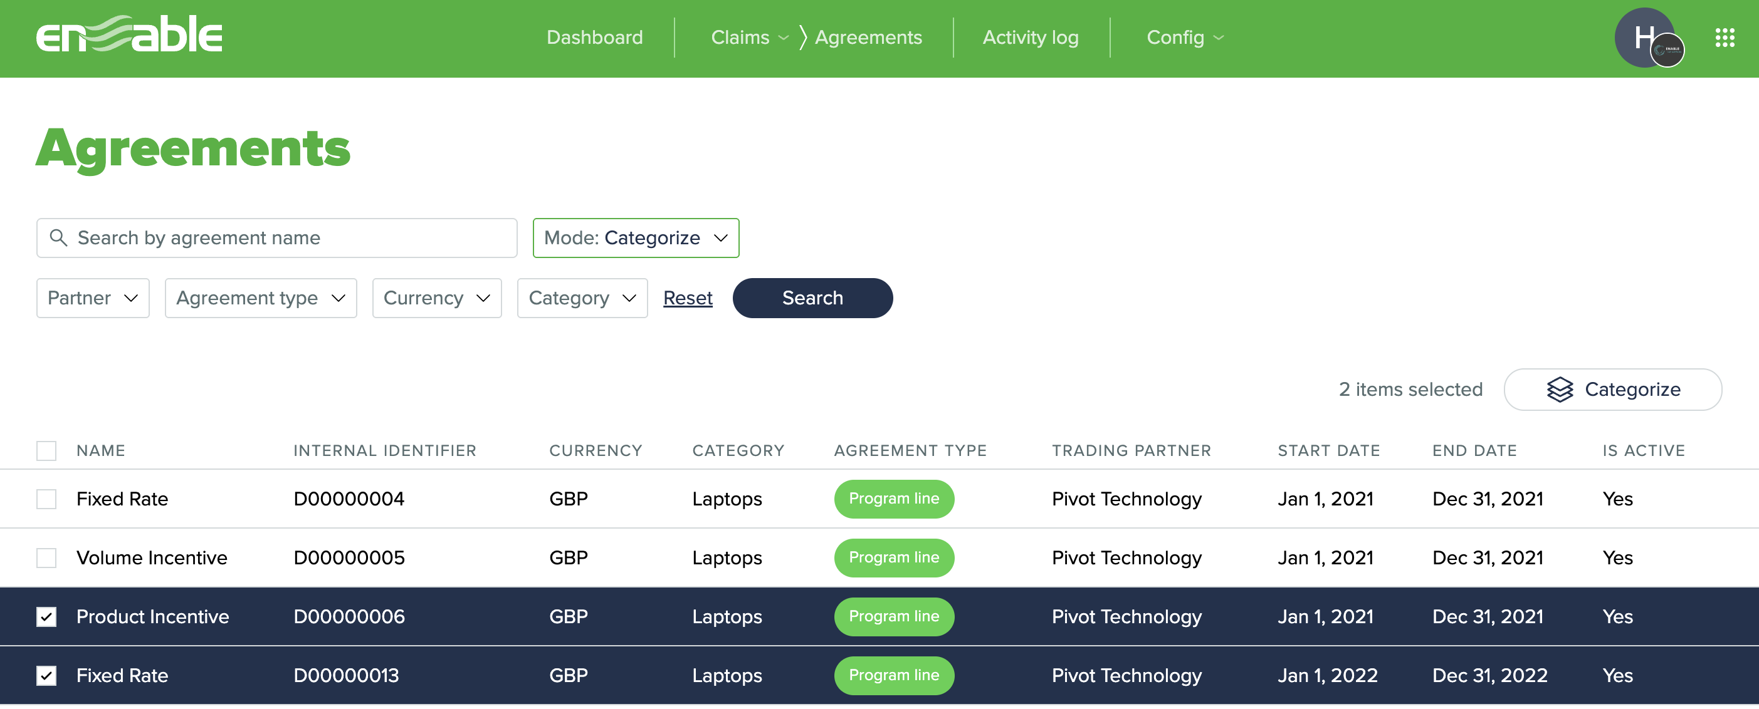Open the Currency filter dropdown

436,298
